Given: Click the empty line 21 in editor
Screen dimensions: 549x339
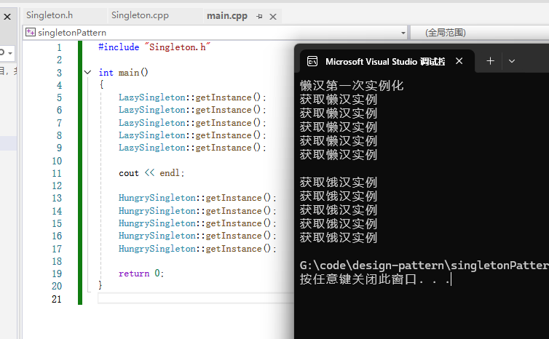Looking at the screenshot, I should tap(195, 298).
